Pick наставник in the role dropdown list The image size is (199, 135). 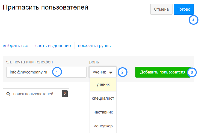pos(103,112)
